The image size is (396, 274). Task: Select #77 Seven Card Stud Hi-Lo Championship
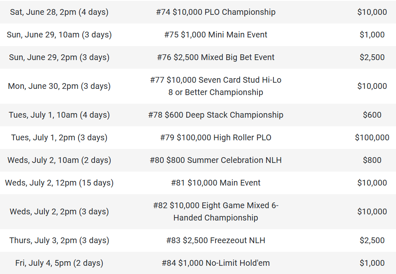(x=215, y=86)
